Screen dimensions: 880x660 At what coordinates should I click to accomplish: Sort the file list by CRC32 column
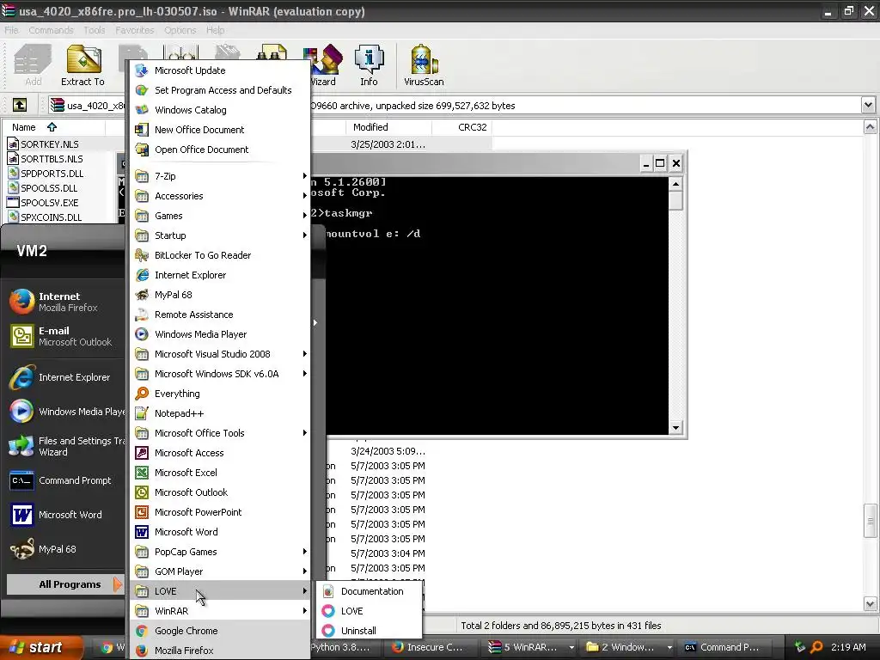461,127
